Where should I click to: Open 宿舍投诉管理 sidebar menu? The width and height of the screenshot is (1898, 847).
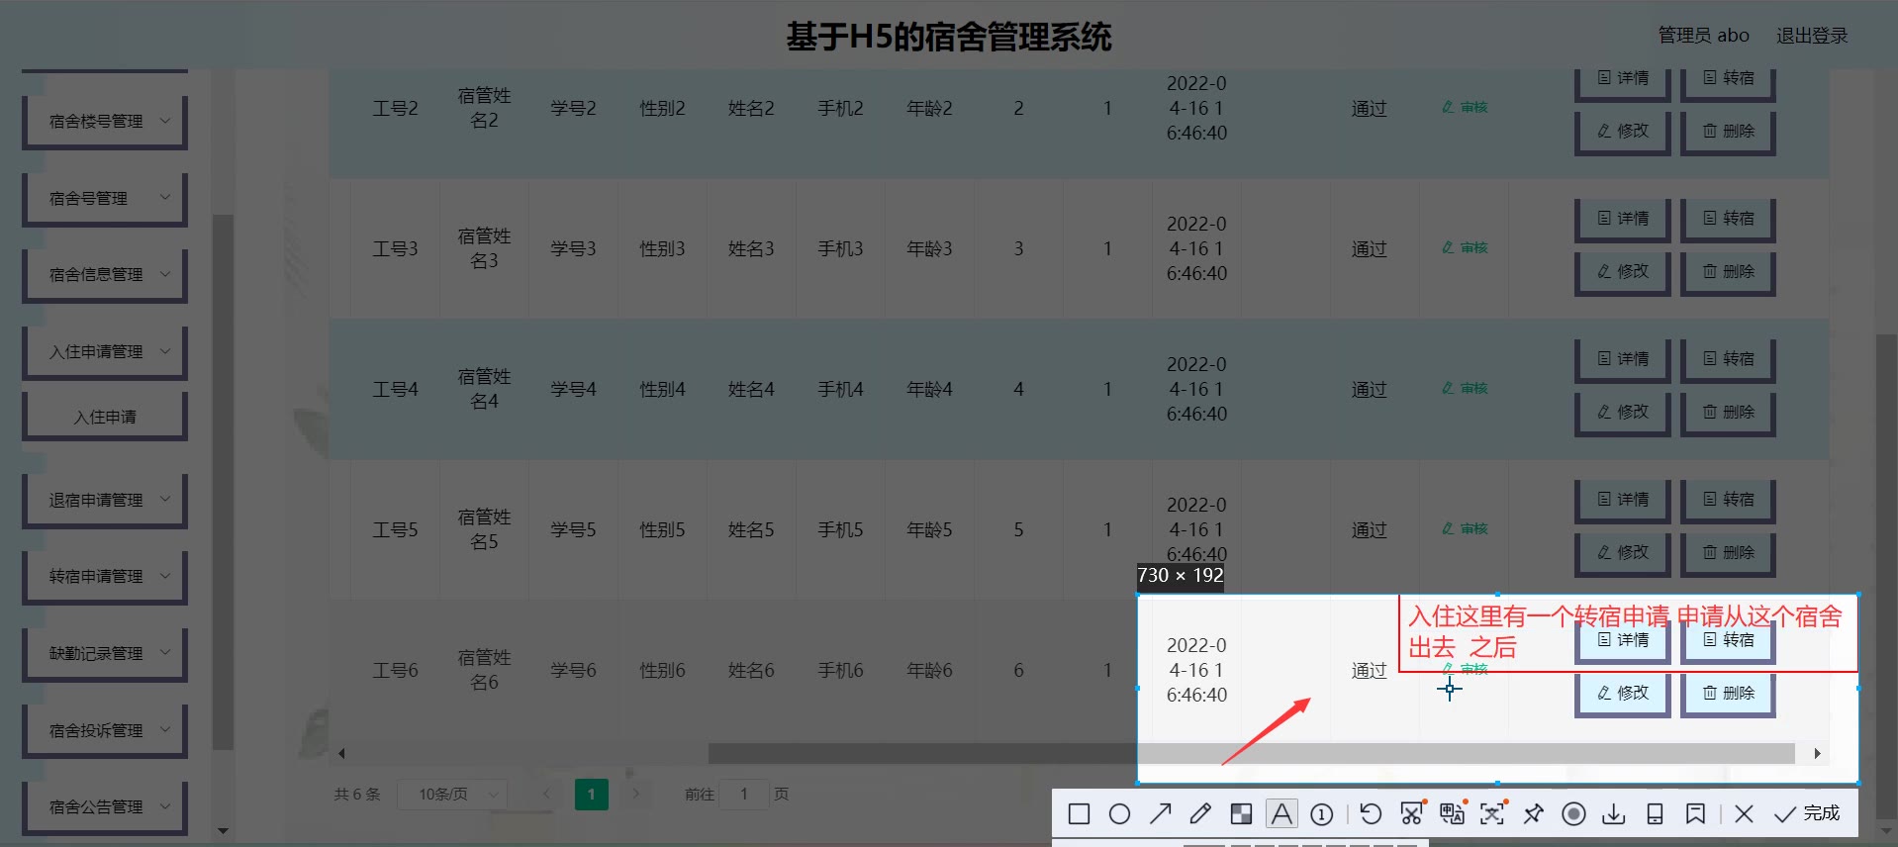pos(105,730)
